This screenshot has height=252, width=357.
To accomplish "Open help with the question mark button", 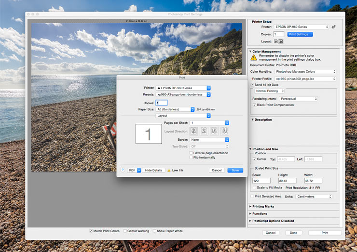I will click(x=123, y=170).
